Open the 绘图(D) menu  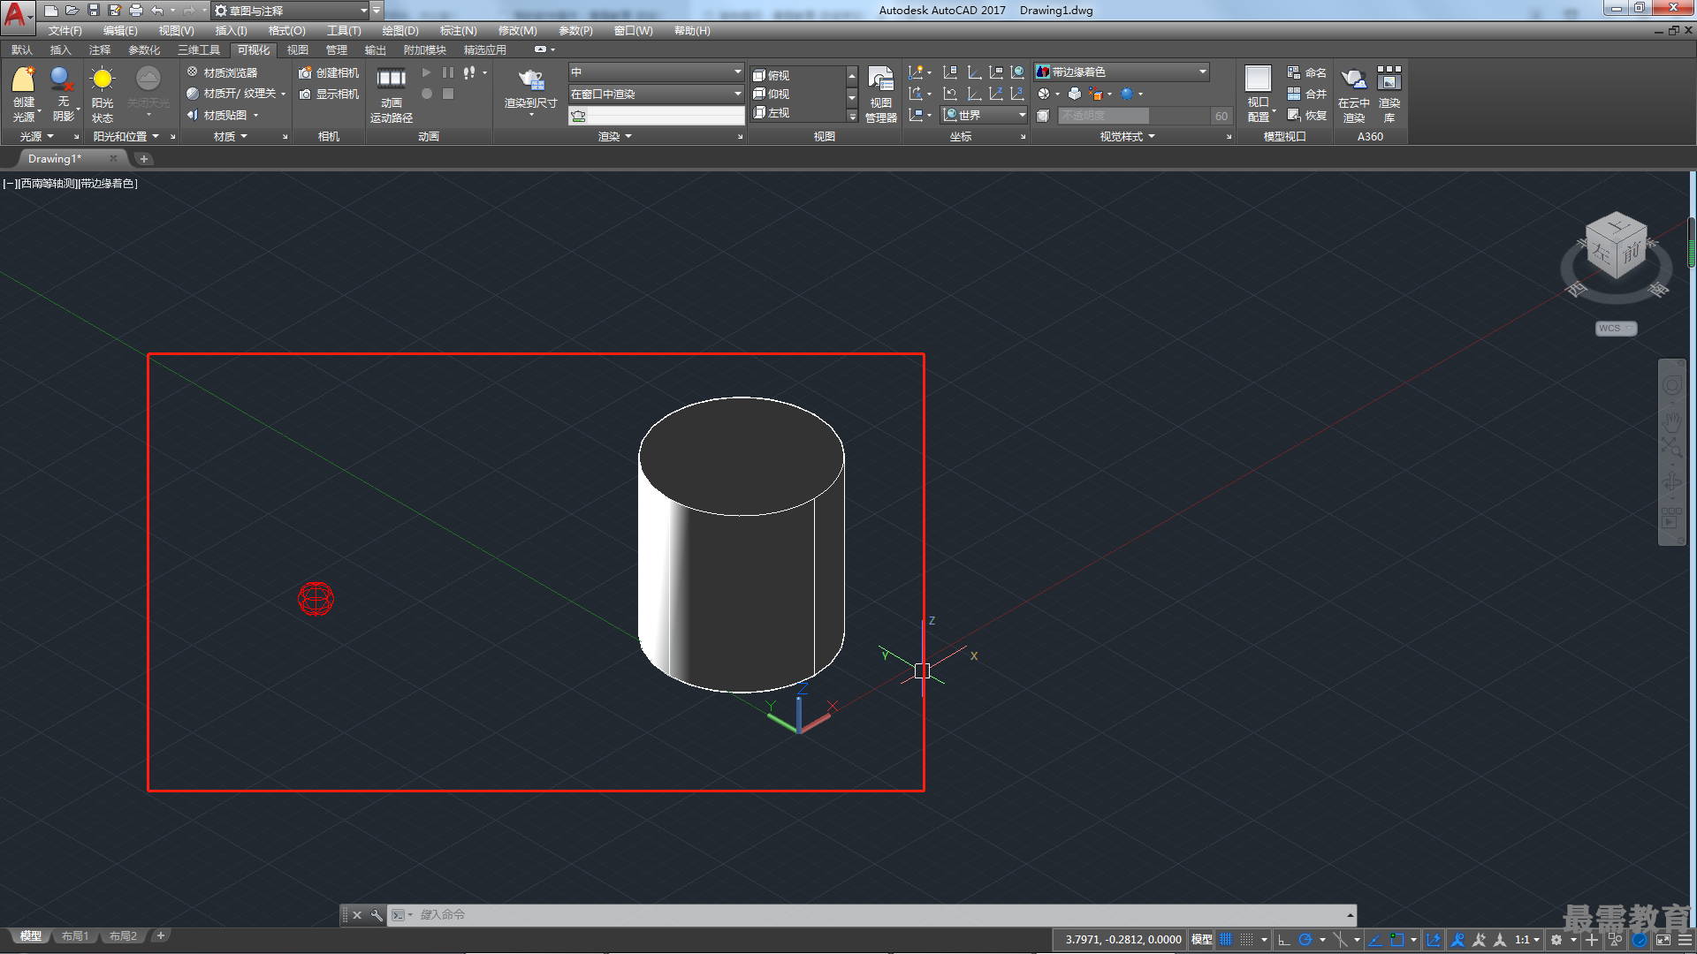[x=400, y=30]
